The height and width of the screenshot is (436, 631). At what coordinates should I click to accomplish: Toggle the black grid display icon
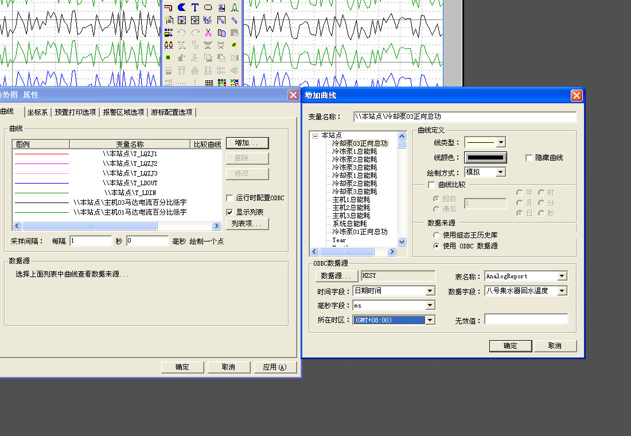pos(208,83)
